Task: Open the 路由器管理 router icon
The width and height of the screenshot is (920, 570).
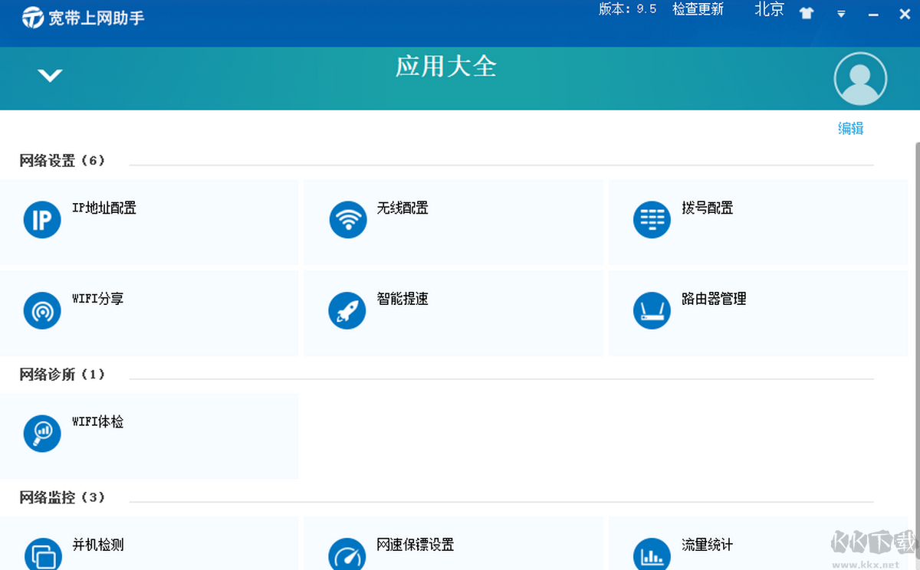Action: point(652,310)
